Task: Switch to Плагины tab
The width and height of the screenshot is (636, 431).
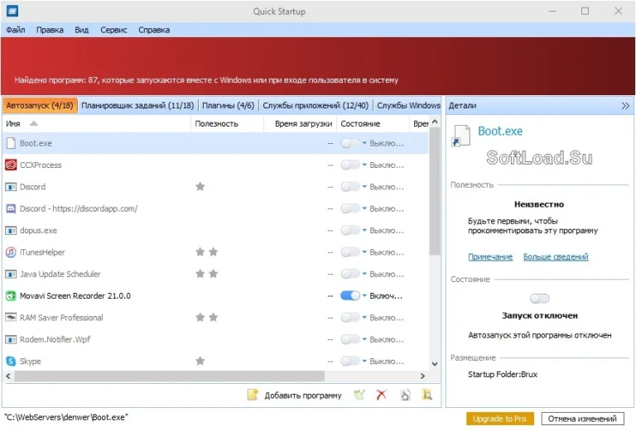Action: pos(228,105)
